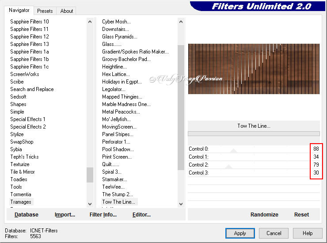327x243 pixels.
Task: Click scroll down arrow in filter list
Action: 180,204
